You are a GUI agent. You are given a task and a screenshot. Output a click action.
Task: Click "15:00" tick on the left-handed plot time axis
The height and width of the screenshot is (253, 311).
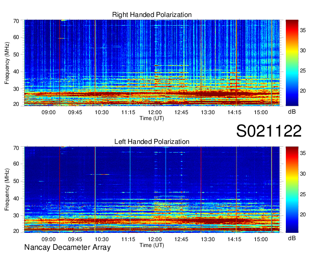261,239
